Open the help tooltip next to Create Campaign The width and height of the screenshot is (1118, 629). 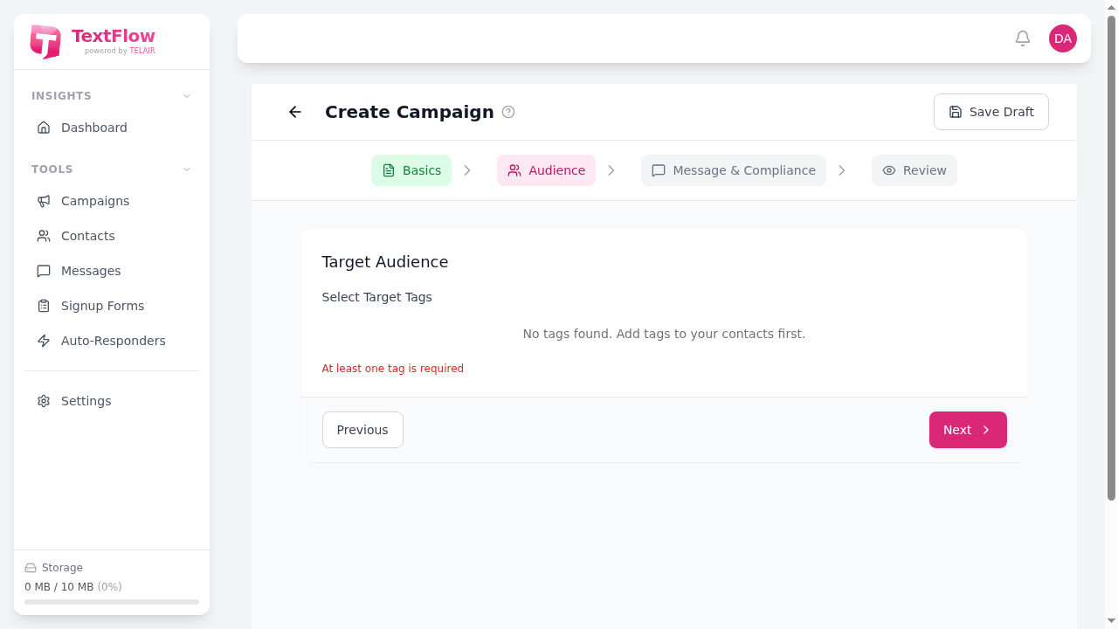508,112
